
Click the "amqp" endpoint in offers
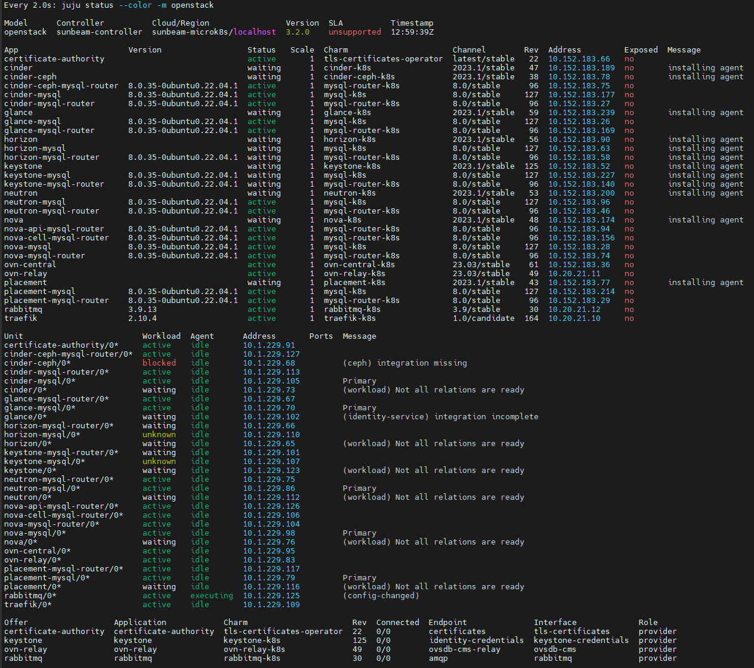[438, 658]
